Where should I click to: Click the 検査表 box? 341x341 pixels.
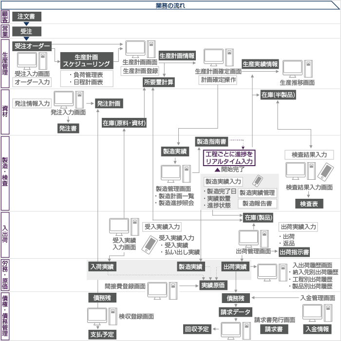point(309,204)
